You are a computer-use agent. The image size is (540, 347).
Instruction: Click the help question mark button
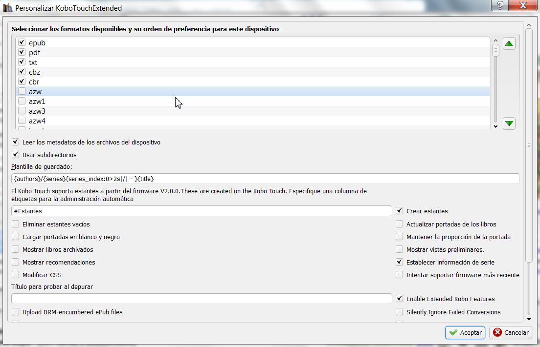[500, 6]
